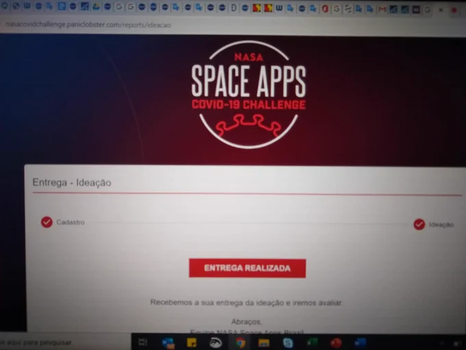Click the 'Abraços,' text line

coord(247,322)
